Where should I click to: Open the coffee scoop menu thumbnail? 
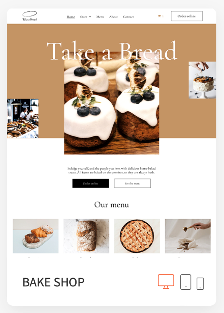click(x=188, y=236)
